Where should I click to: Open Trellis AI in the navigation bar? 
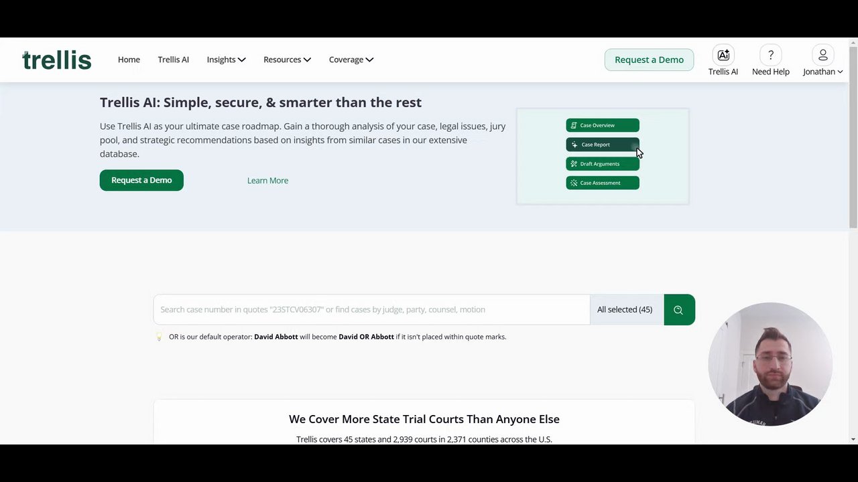coord(173,60)
